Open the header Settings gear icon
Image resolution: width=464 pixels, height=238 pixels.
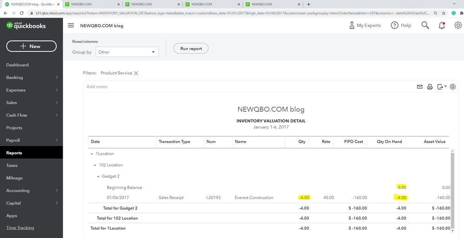point(458,26)
